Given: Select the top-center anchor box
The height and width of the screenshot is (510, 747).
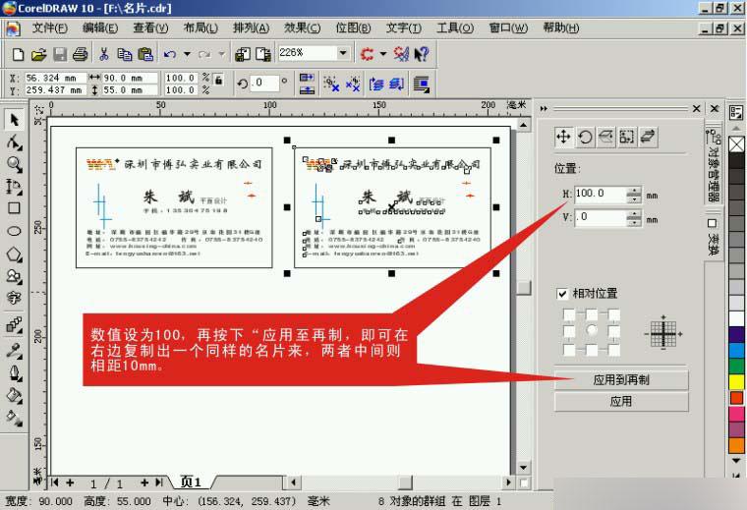Looking at the screenshot, I should click(592, 314).
